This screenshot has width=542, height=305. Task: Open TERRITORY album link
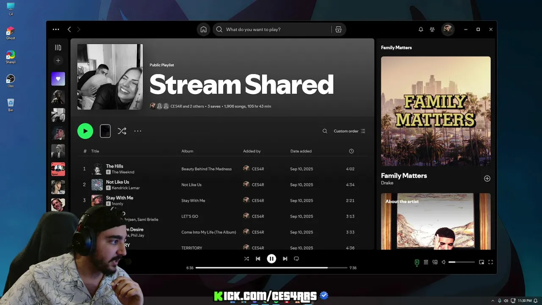[192, 248]
